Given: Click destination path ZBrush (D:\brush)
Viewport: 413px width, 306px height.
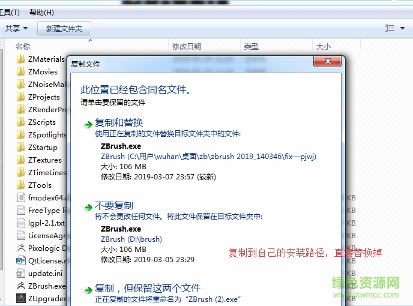Looking at the screenshot, I should pos(131,239).
